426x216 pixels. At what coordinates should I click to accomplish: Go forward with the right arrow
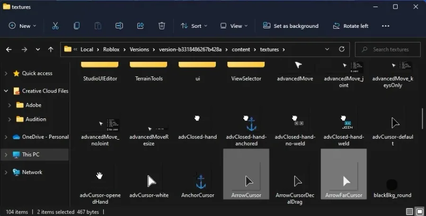(24, 50)
